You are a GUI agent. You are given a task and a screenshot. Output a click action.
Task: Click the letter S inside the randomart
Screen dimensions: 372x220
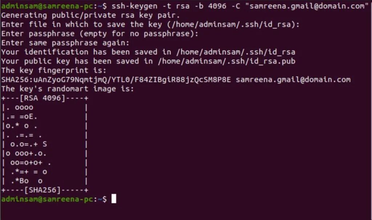[45, 144]
